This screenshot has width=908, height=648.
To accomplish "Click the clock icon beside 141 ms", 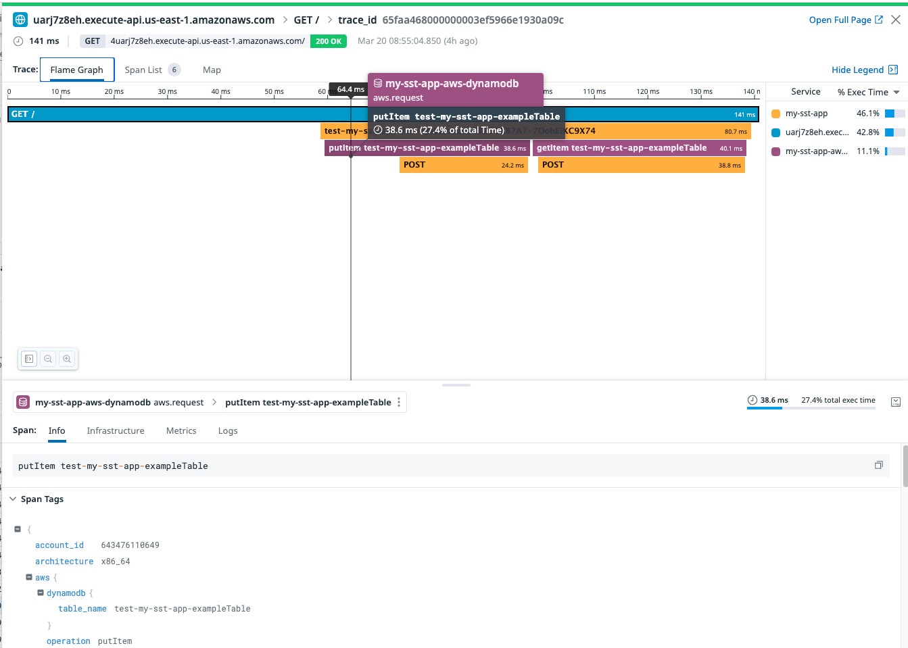I will point(18,41).
